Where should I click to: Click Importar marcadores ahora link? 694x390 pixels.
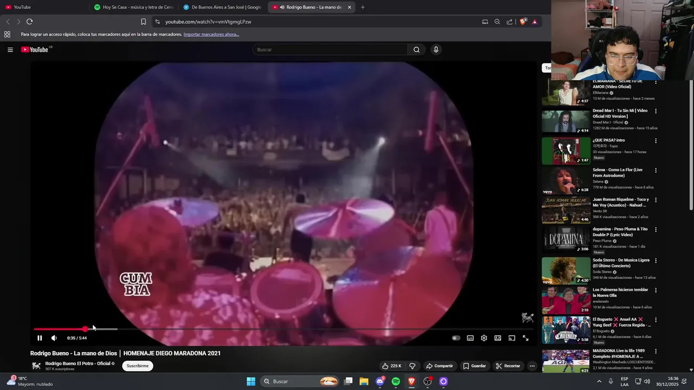tap(211, 34)
